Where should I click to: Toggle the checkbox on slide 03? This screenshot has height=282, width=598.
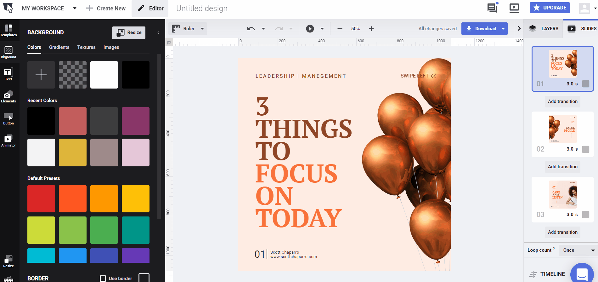click(x=585, y=215)
